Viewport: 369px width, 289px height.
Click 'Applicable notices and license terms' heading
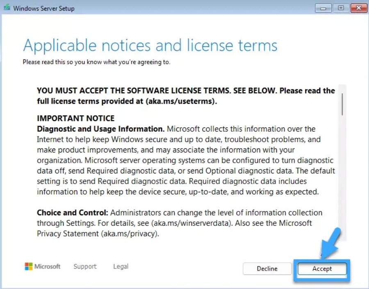(150, 46)
